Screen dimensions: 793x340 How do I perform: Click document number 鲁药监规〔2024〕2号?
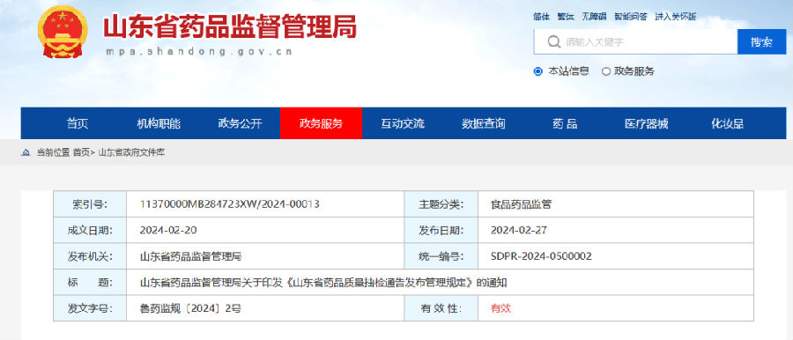[190, 308]
